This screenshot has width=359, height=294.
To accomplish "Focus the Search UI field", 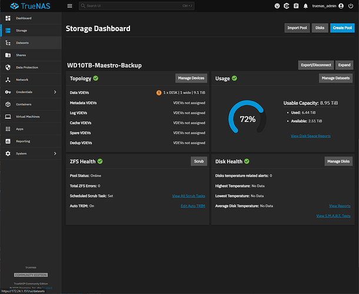I will [137, 6].
